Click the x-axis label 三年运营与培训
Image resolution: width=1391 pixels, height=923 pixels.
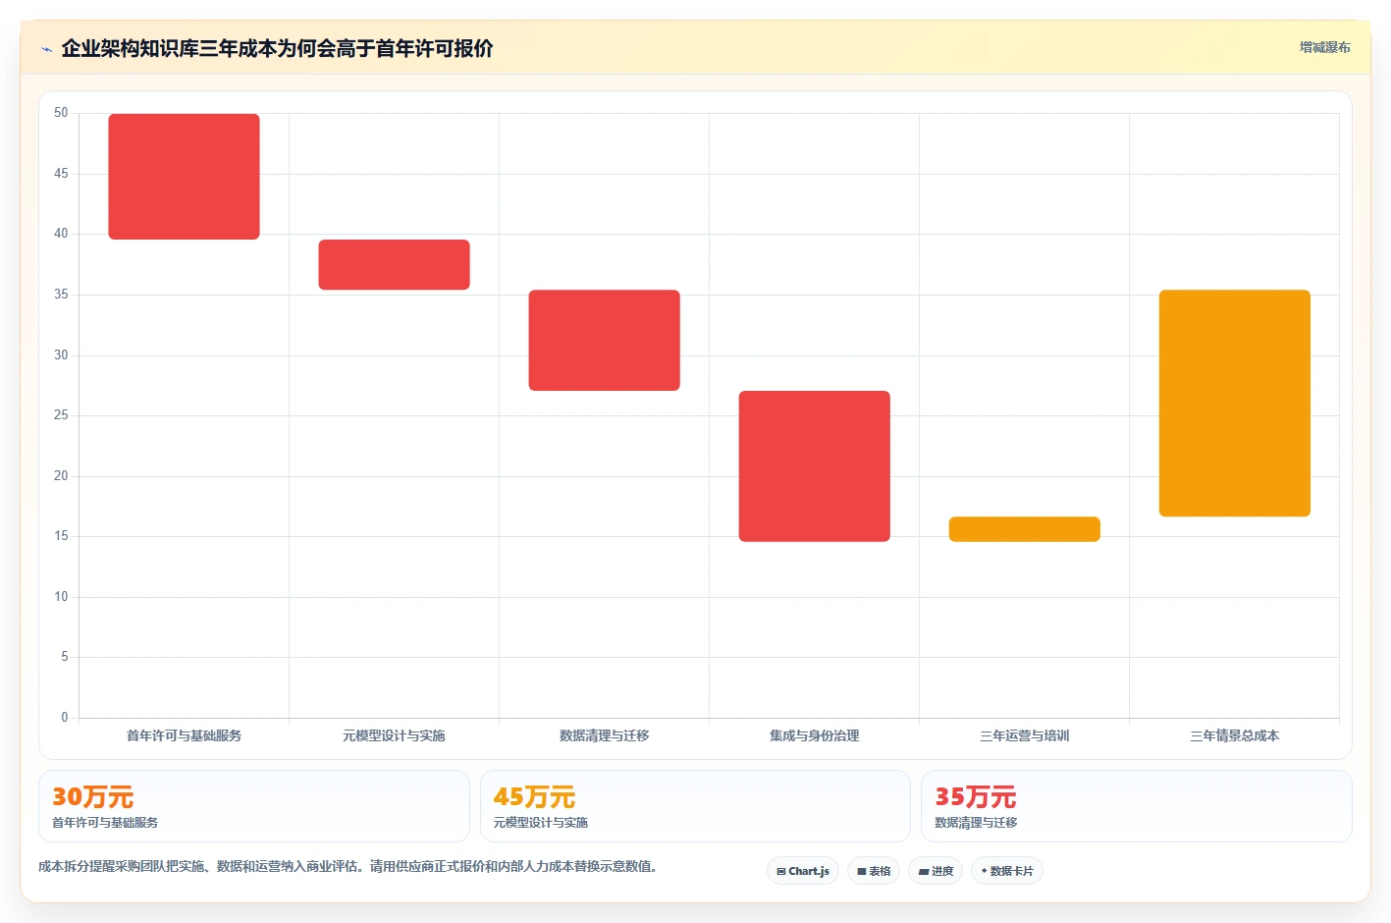[1024, 735]
